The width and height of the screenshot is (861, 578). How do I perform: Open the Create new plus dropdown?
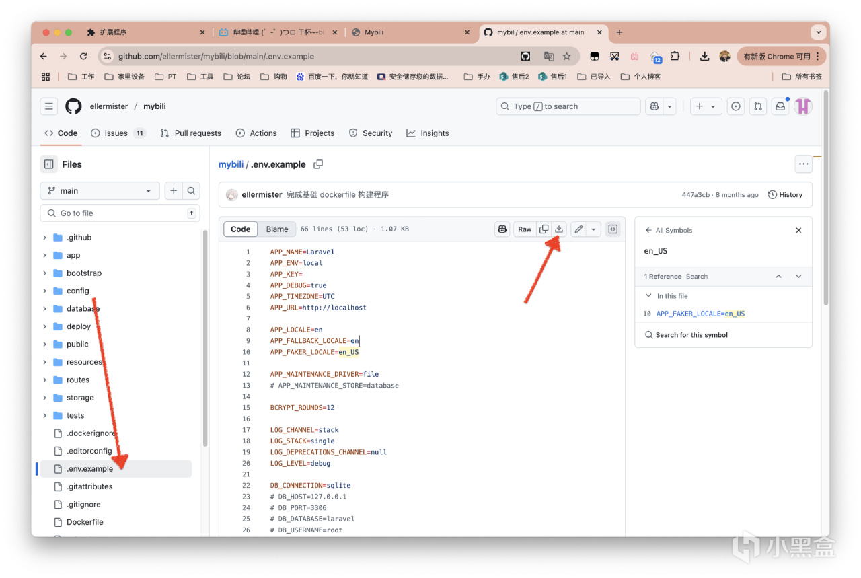(706, 106)
